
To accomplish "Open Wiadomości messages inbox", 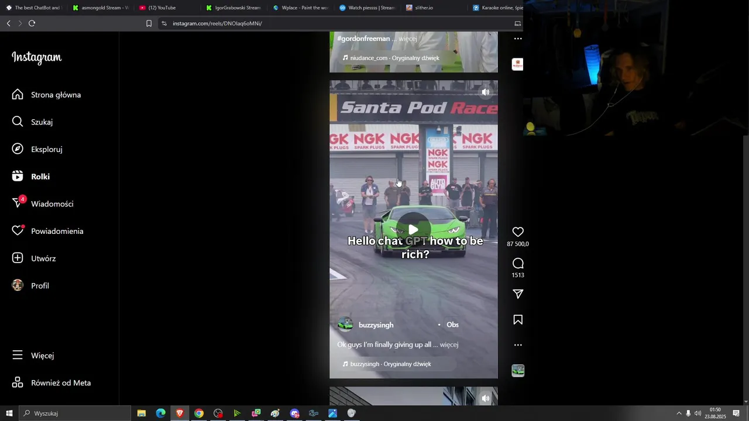I will [43, 203].
